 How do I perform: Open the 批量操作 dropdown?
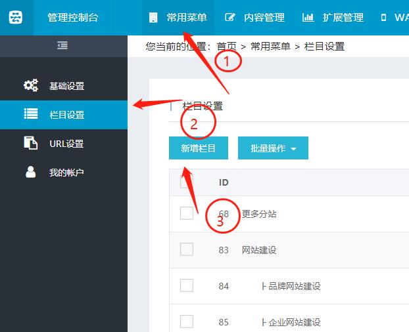273,148
